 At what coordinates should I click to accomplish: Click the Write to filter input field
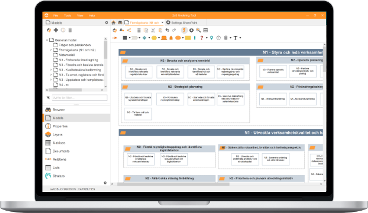click(x=80, y=98)
